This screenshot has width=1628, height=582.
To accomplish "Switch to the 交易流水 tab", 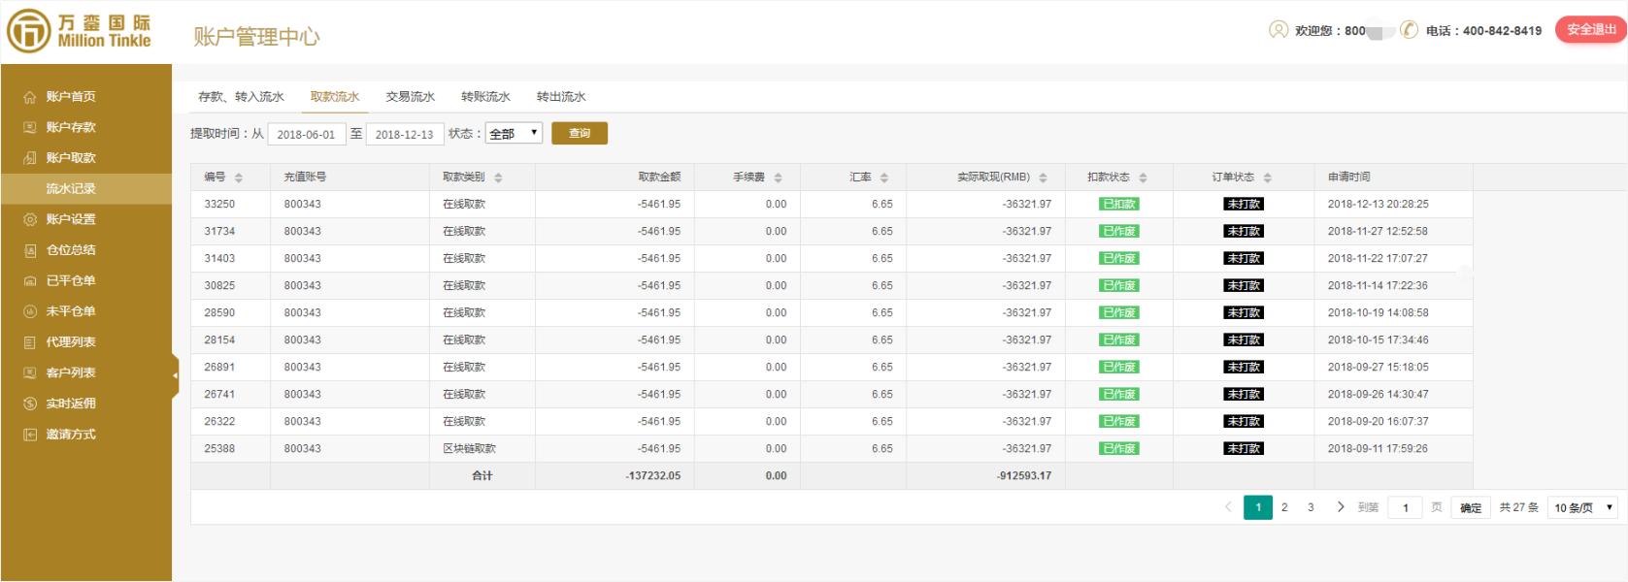I will [x=410, y=97].
